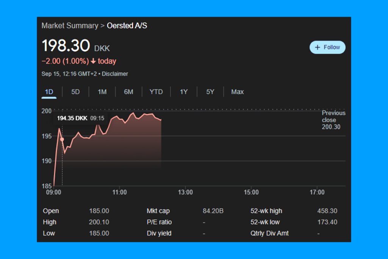The image size is (388, 259).
Task: Navigate back via the Market Summary breadcrumb
Action: (69, 25)
